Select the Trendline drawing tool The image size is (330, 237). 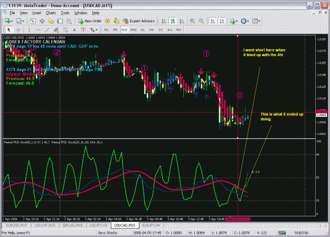(48, 30)
